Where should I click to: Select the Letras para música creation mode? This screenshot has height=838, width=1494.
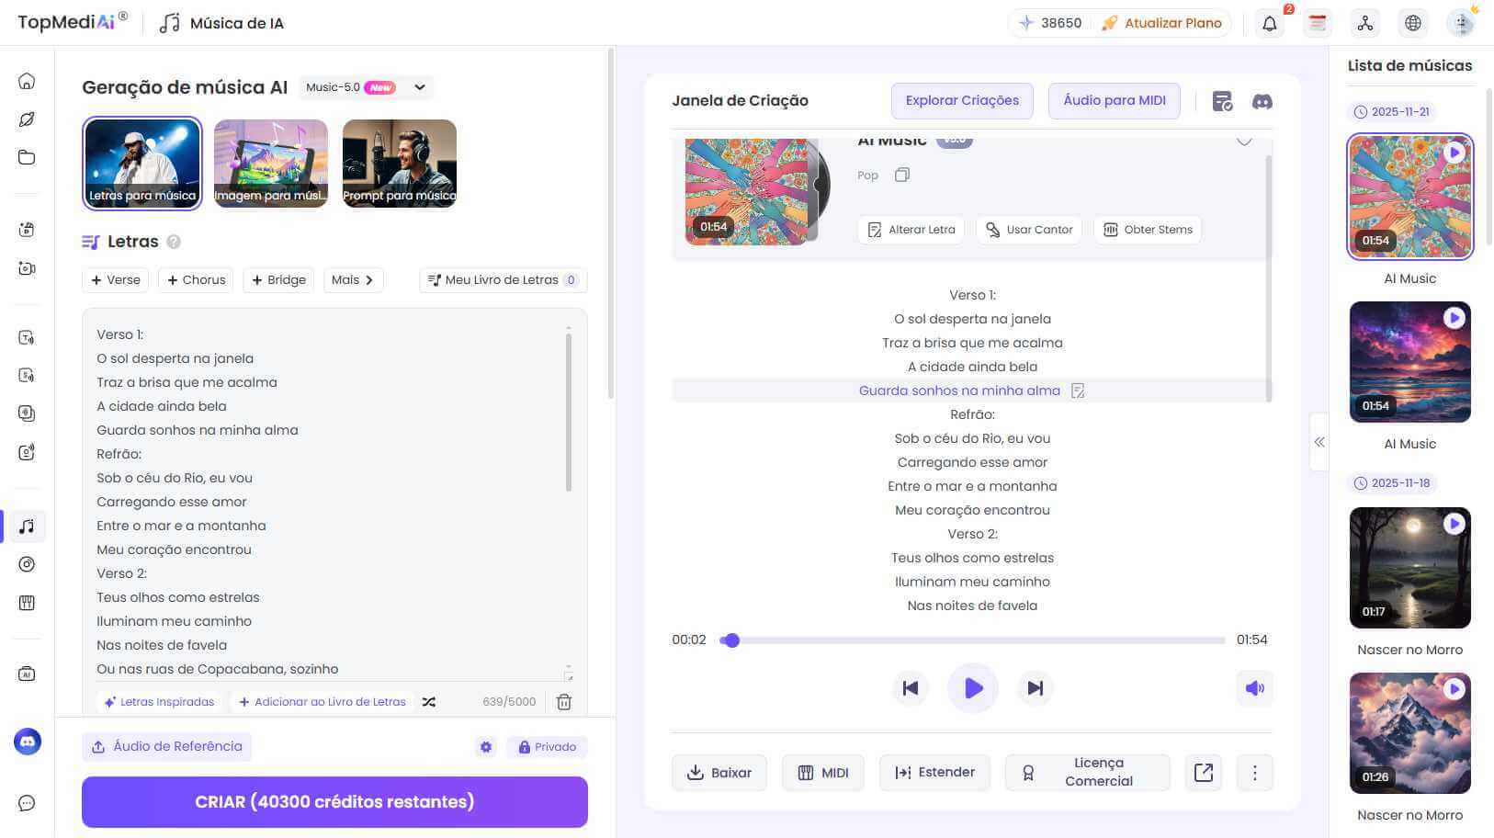[141, 163]
